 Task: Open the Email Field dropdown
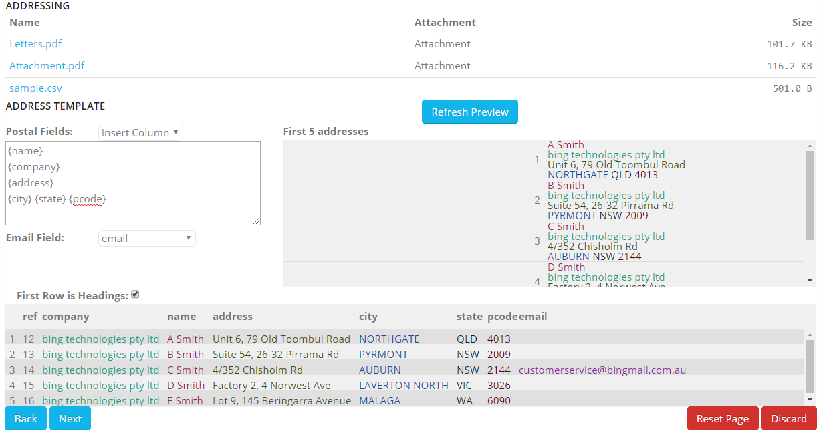[147, 238]
